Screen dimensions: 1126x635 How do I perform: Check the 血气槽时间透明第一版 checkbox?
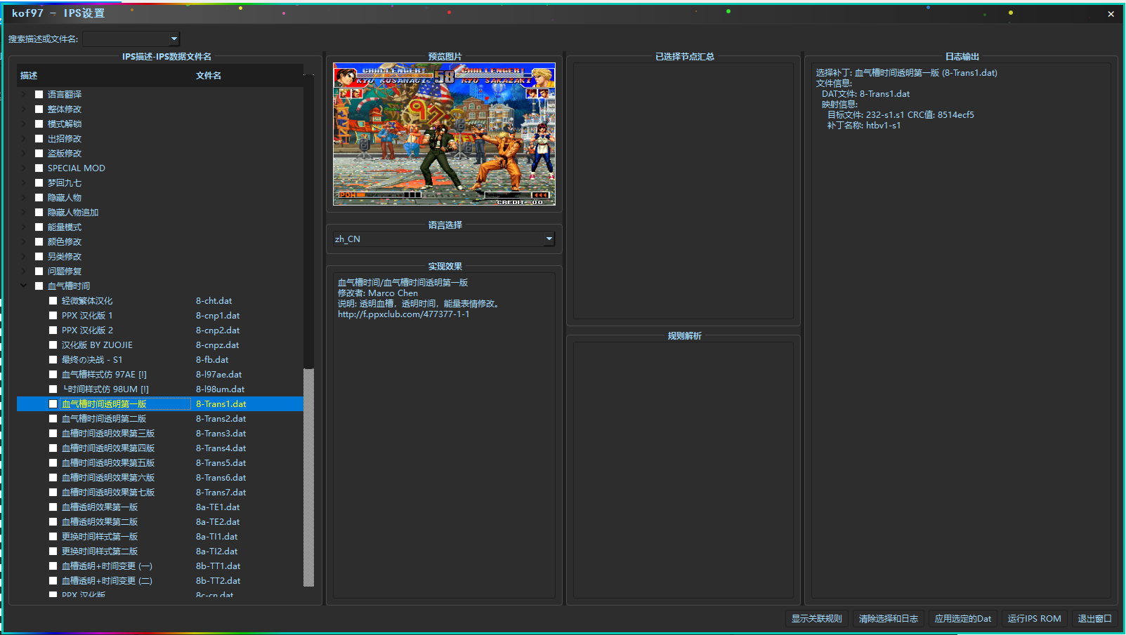(x=53, y=403)
